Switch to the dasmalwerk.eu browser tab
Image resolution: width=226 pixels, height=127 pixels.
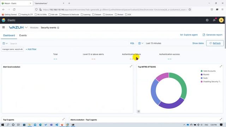click(49, 3)
